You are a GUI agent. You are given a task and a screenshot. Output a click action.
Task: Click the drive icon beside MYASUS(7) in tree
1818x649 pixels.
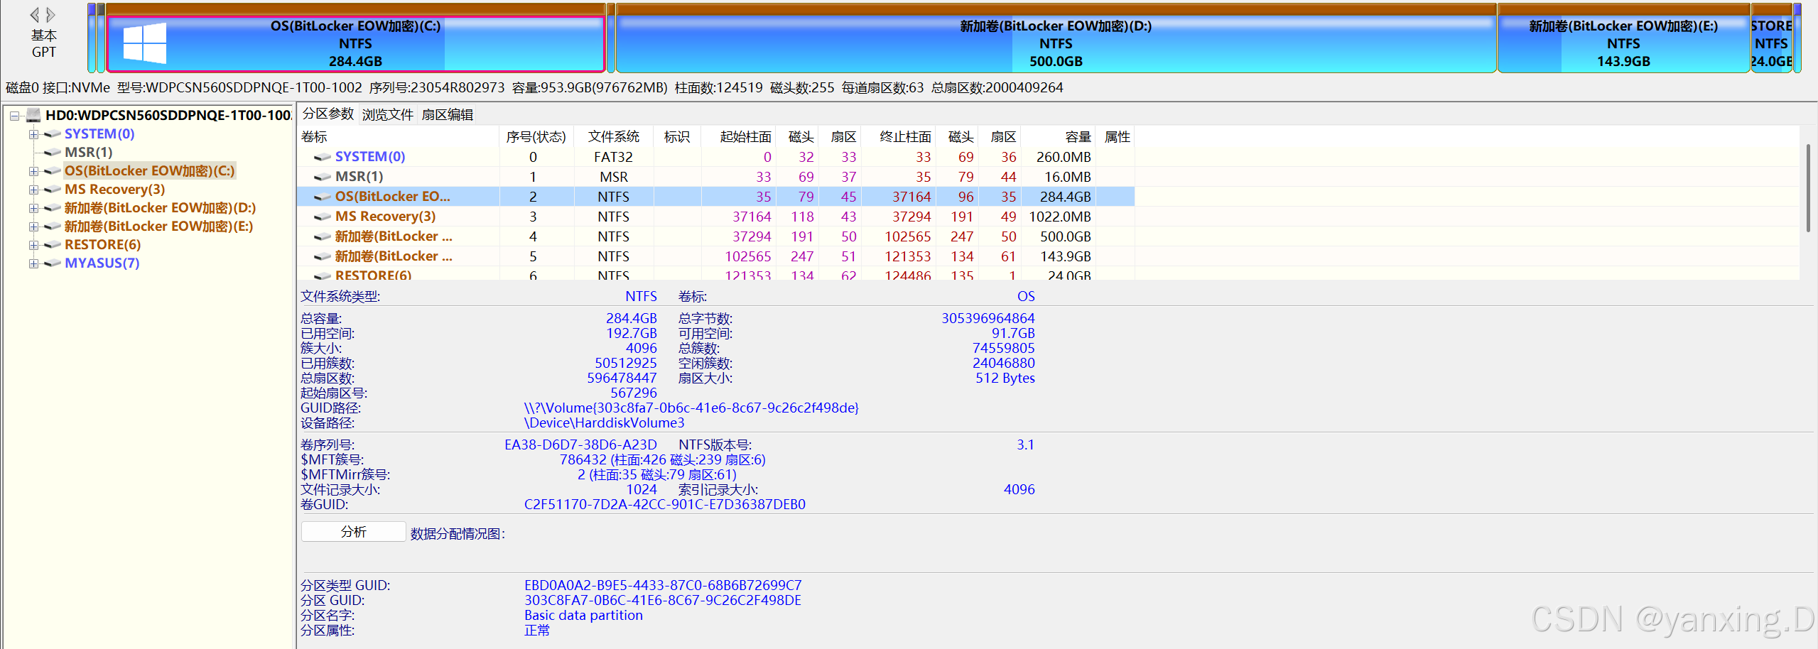(51, 263)
